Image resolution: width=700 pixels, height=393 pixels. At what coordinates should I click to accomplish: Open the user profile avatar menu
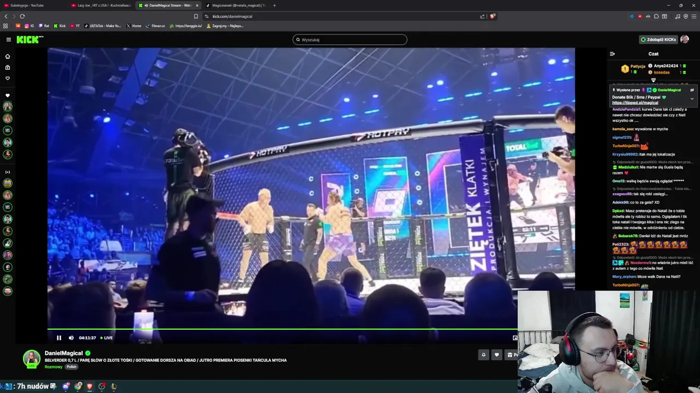tap(685, 39)
